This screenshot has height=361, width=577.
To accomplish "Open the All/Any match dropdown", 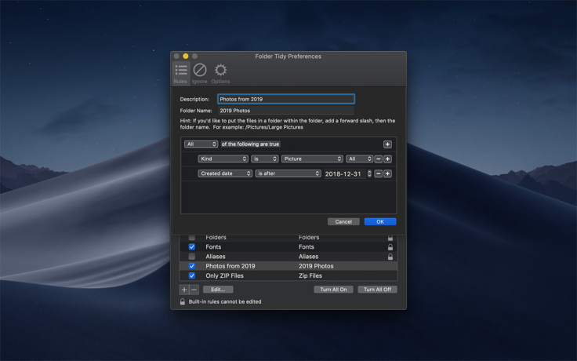I will click(x=201, y=144).
